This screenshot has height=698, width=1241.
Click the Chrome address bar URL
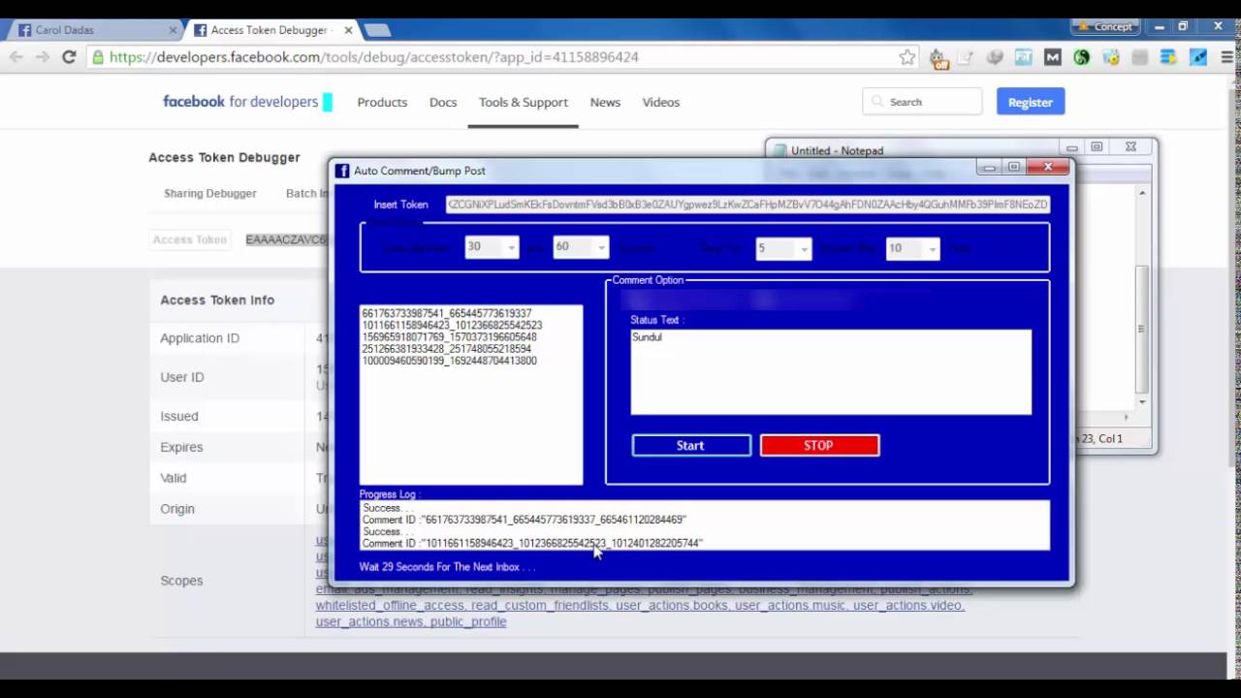click(373, 57)
